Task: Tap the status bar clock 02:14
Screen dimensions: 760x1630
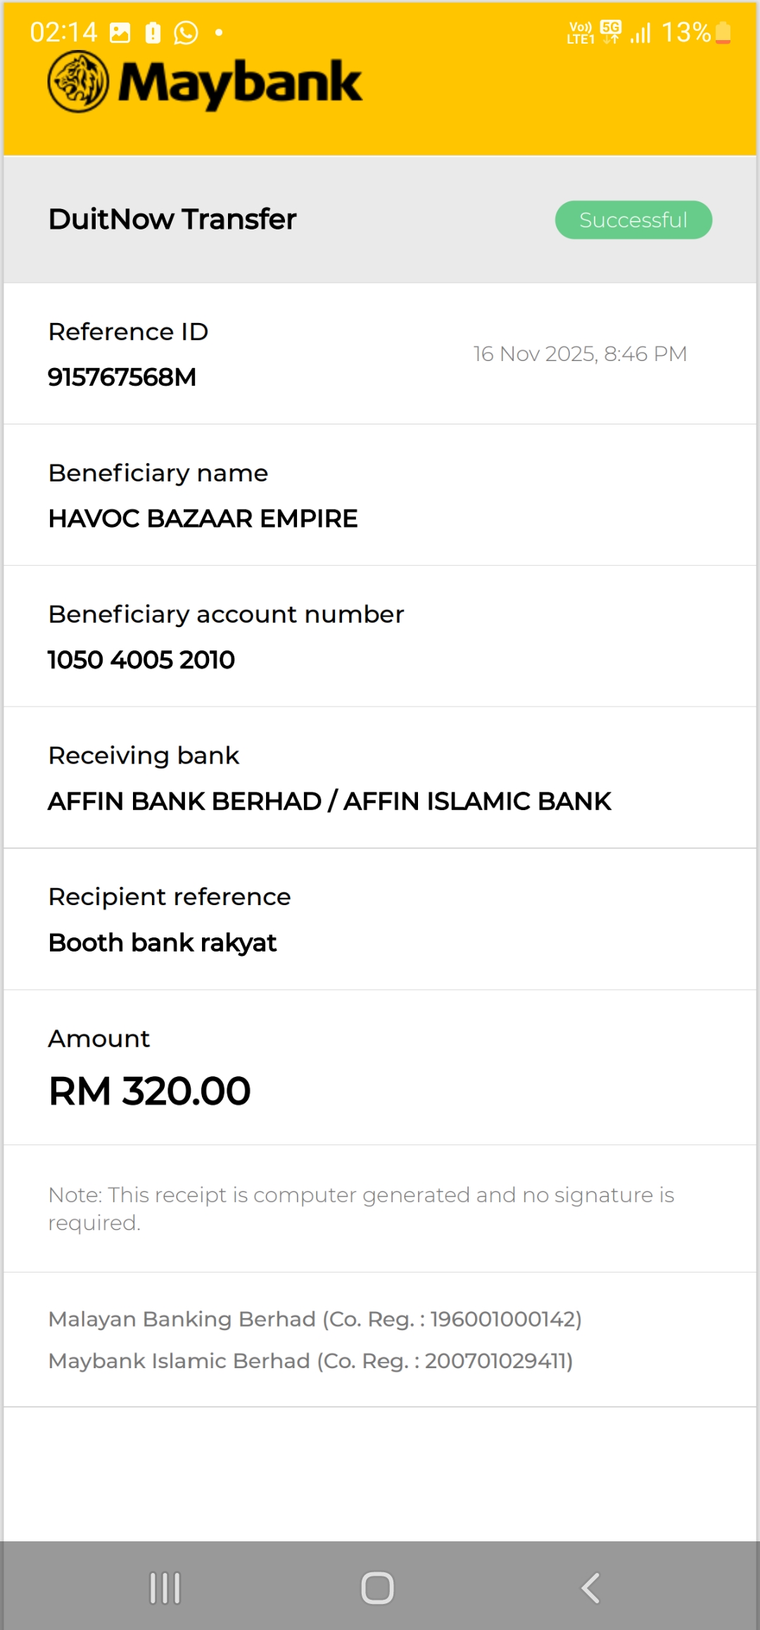Action: 63,33
